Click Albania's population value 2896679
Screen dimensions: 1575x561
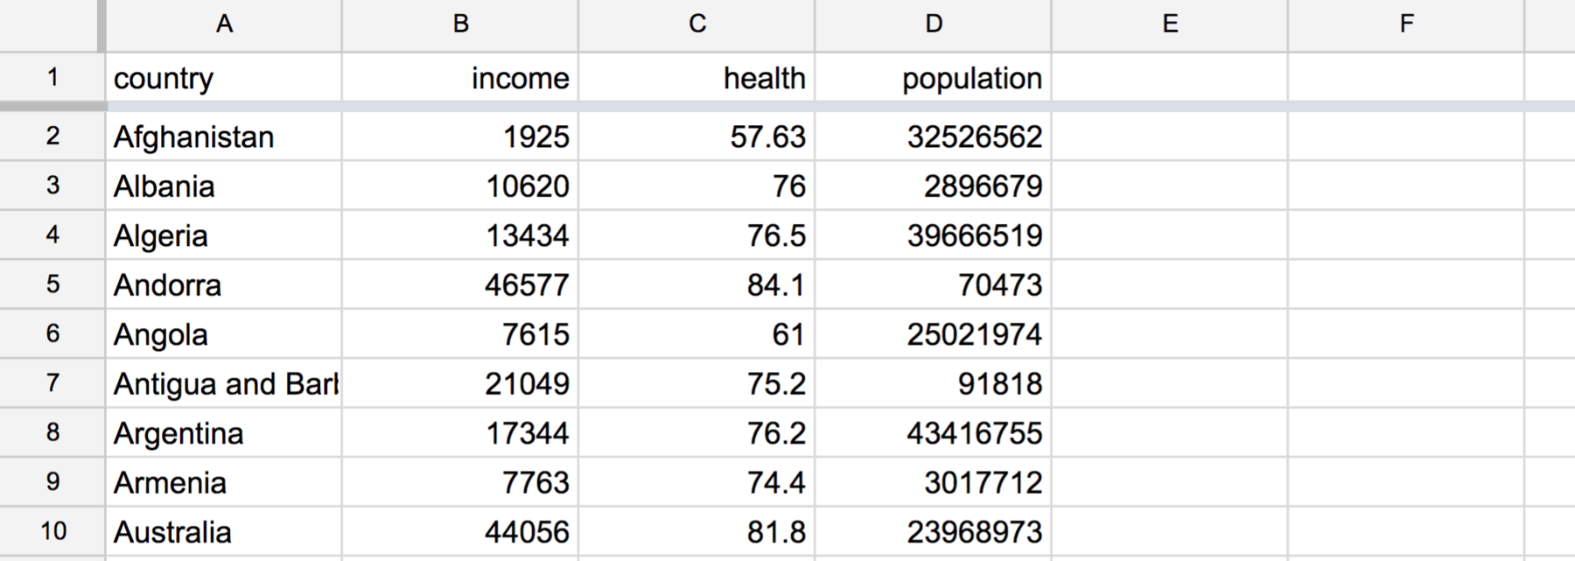coord(934,186)
